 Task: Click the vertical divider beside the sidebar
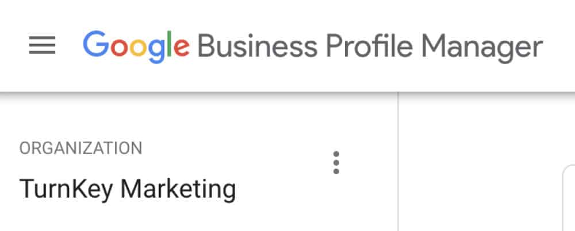point(398,161)
